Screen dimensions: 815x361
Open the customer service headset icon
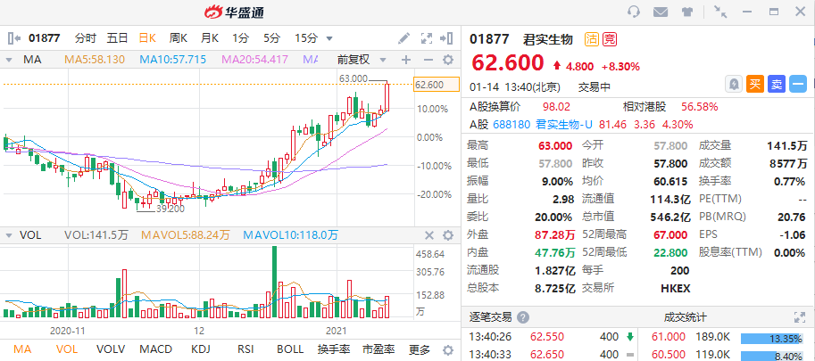634,12
